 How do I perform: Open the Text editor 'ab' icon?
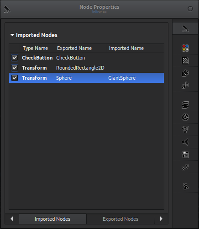pos(185,86)
